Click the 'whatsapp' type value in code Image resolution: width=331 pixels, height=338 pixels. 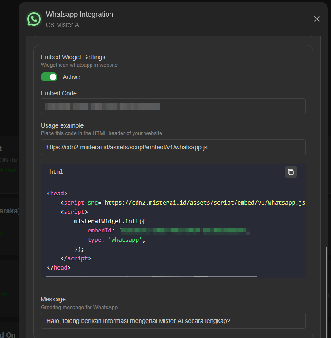(126, 239)
